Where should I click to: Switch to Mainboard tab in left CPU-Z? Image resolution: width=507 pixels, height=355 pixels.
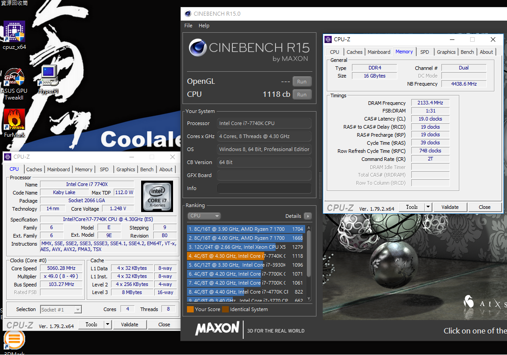[x=58, y=169]
